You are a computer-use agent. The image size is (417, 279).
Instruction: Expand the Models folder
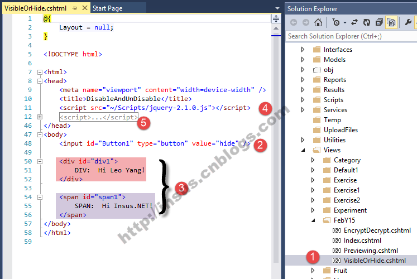tap(303, 60)
